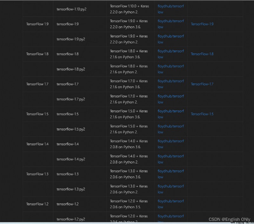This screenshot has height=224, width=254.
Task: Select the 'TensorFlow 1.3' framework cell
Action: tap(37, 174)
